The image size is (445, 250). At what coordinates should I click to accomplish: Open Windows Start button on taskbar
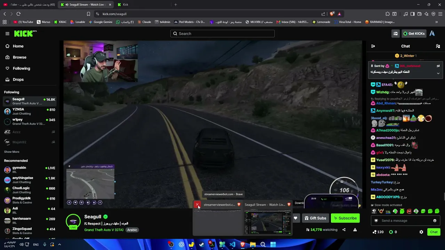[x=273, y=244]
